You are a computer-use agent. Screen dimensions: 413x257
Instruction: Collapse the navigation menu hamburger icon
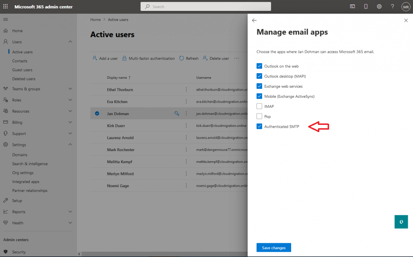point(6,19)
